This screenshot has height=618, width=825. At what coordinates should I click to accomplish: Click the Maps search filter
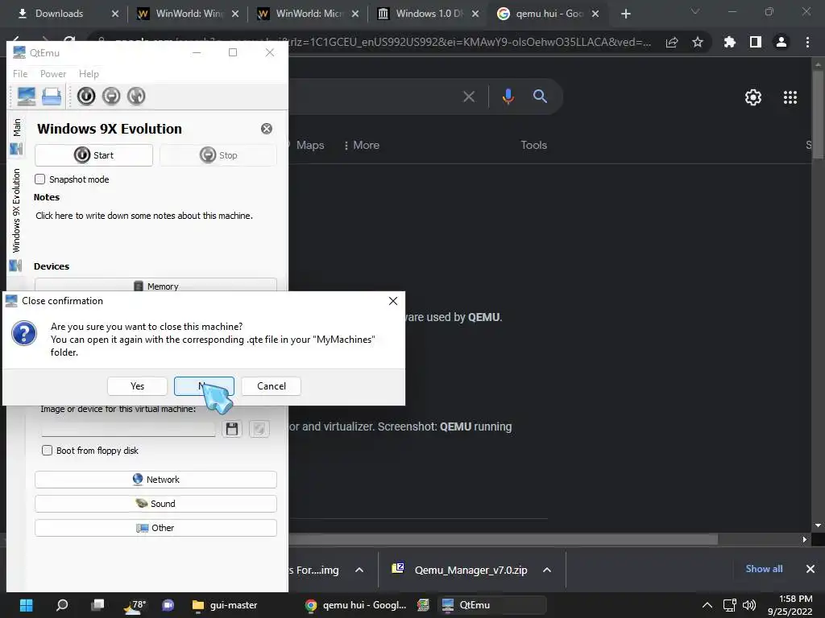310,145
